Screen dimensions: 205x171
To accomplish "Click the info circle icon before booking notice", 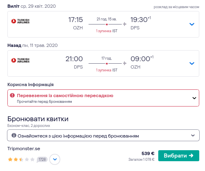I will 14,135.
